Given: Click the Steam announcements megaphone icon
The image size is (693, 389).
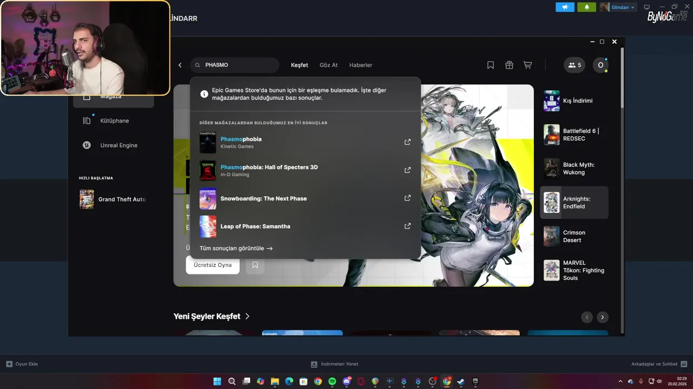Looking at the screenshot, I should pyautogui.click(x=565, y=7).
